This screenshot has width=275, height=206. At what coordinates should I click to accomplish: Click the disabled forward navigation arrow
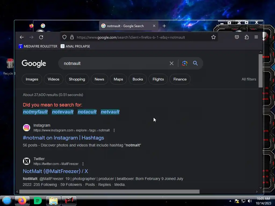[x=31, y=37]
